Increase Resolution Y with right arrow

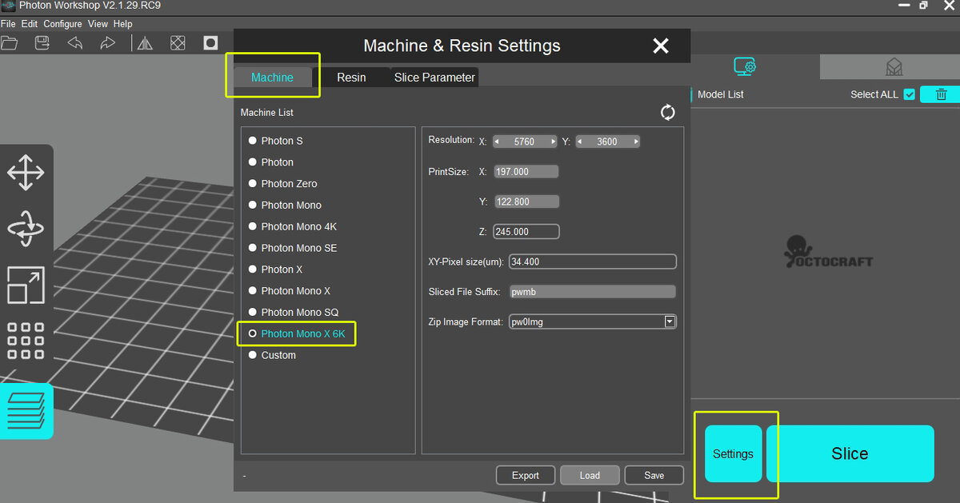[636, 142]
